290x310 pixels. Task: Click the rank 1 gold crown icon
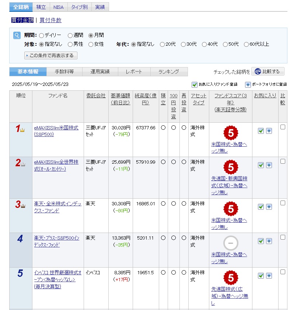(22, 130)
